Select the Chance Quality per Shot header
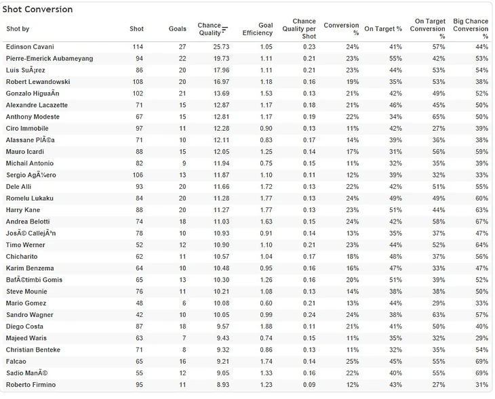The height and width of the screenshot is (399, 495). 299,28
